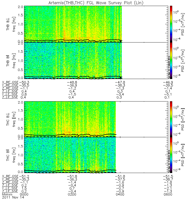The height and width of the screenshot is (200, 188).
Task: Select the THC B-perpendicular spectrogram panel
Action: coord(96,119)
